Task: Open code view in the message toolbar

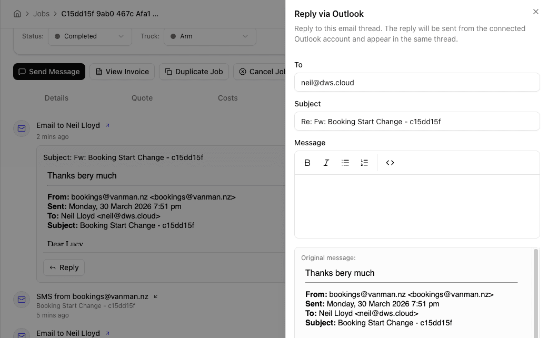Action: tap(390, 163)
